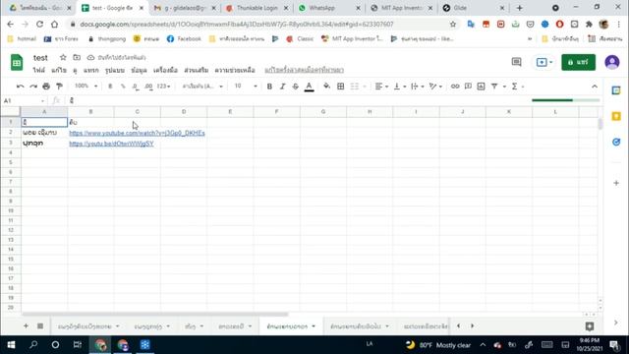Click the functions sigma icon
Image resolution: width=629 pixels, height=354 pixels.
pos(514,87)
